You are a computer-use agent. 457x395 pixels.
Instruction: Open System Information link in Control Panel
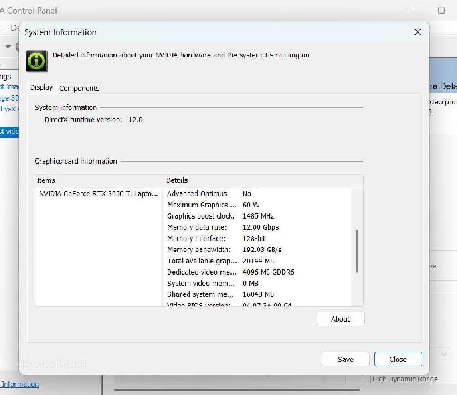pos(20,384)
